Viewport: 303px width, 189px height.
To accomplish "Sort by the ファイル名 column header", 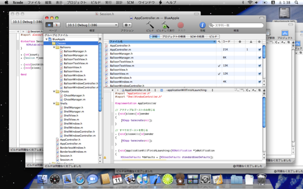I will [x=163, y=41].
